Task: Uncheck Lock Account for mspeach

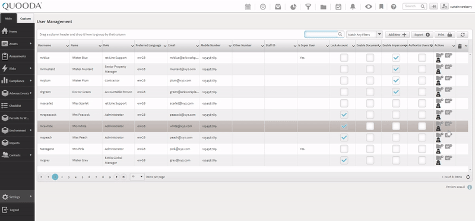Action: pos(344,138)
